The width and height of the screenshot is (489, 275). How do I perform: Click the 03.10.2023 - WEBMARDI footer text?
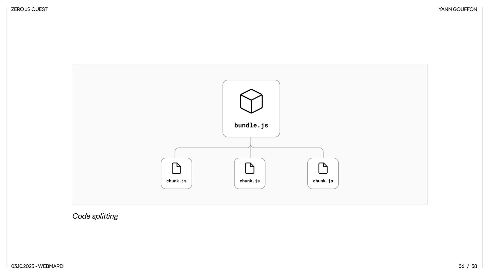(38, 266)
